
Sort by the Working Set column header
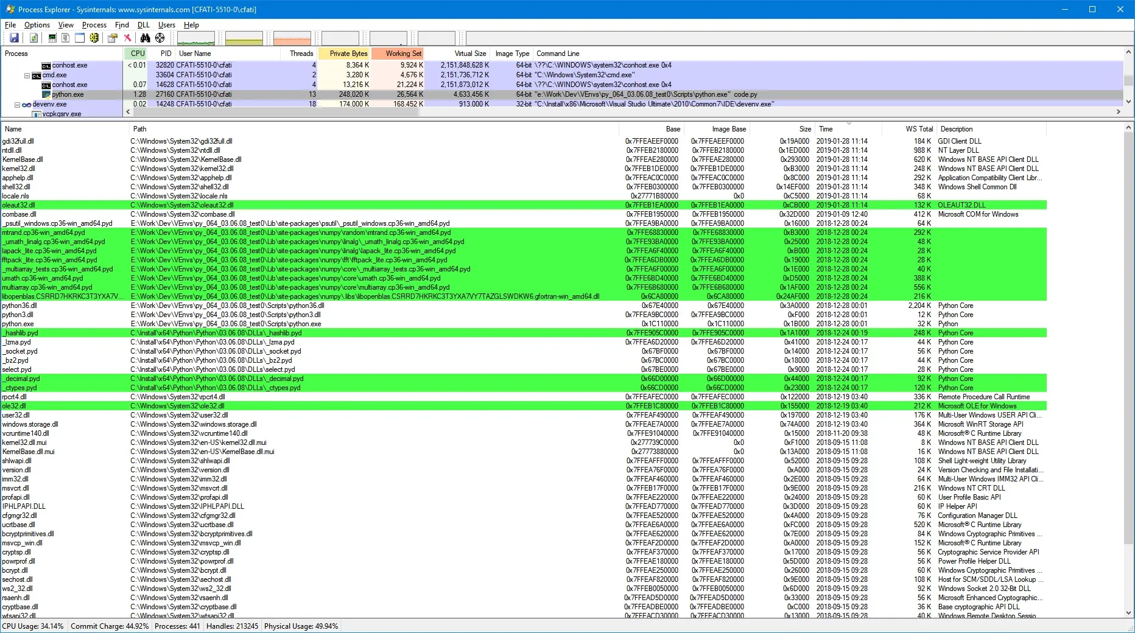(x=398, y=54)
